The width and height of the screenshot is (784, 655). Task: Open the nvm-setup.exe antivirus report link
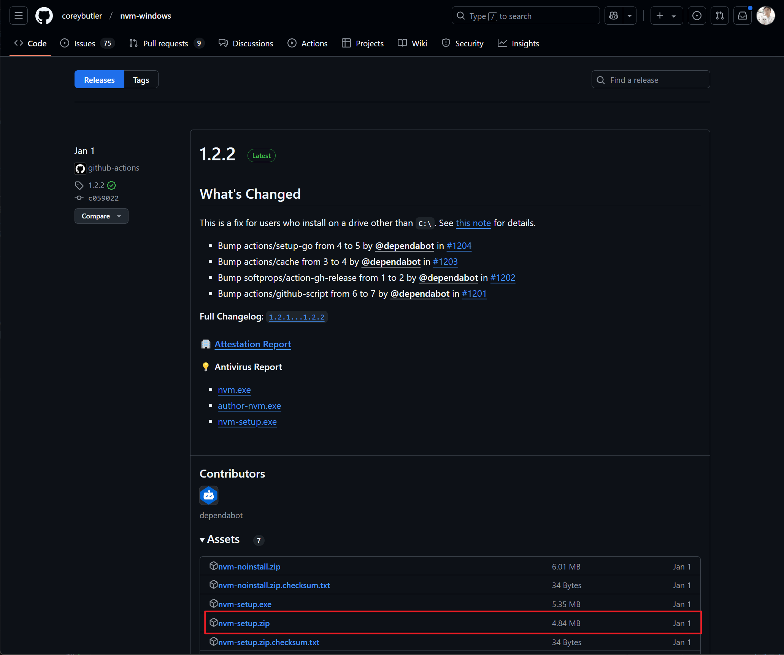click(x=247, y=422)
